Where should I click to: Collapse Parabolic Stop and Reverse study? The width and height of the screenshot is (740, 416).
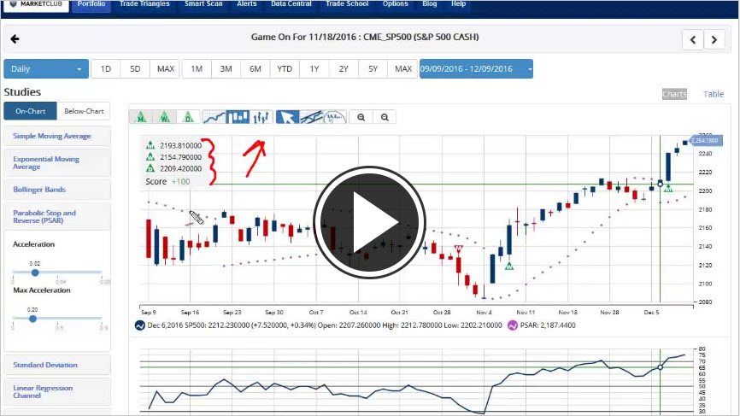point(57,216)
